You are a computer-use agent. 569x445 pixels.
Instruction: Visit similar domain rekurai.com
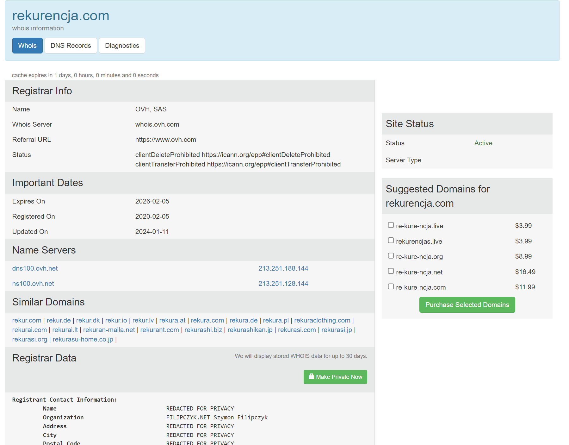click(29, 330)
